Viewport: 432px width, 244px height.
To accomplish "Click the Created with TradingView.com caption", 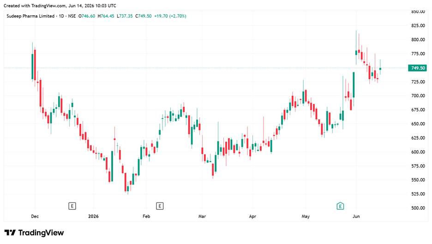I will coord(60,6).
